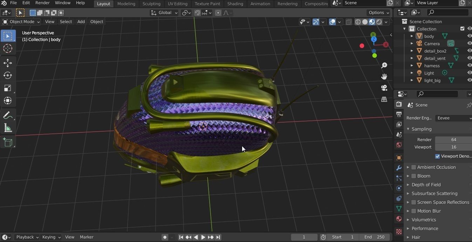The height and width of the screenshot is (242, 472).
Task: Hide the Camera object in outliner
Action: coord(469,43)
